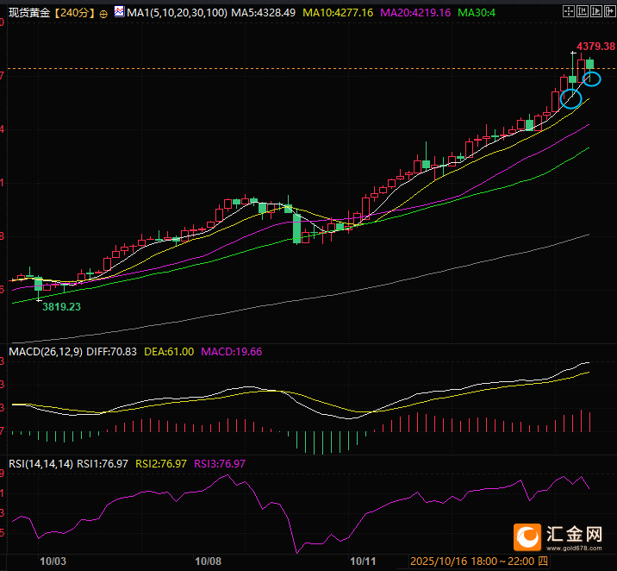Open MACD(26,12,9) parameter settings
The width and height of the screenshot is (617, 571).
click(45, 352)
